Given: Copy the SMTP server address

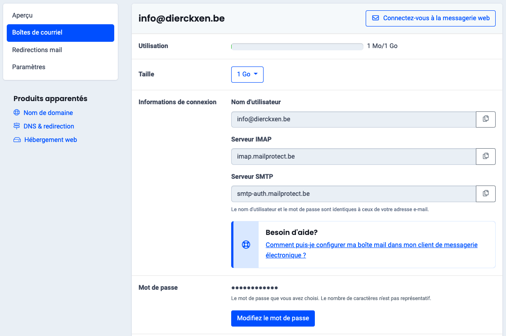Looking at the screenshot, I should click(485, 194).
